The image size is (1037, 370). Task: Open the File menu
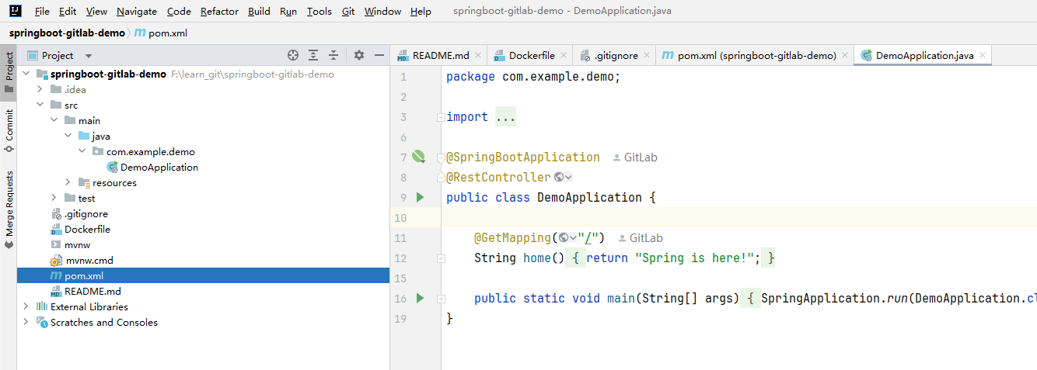pyautogui.click(x=42, y=12)
